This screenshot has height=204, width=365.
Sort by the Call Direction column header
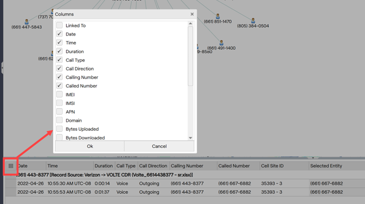154,166
